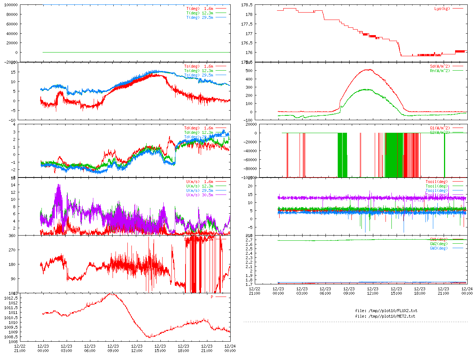The width and height of the screenshot is (474, 355).
Task: Select the 'Ts(deg) 12.3m' legend entry
Action: point(198,71)
